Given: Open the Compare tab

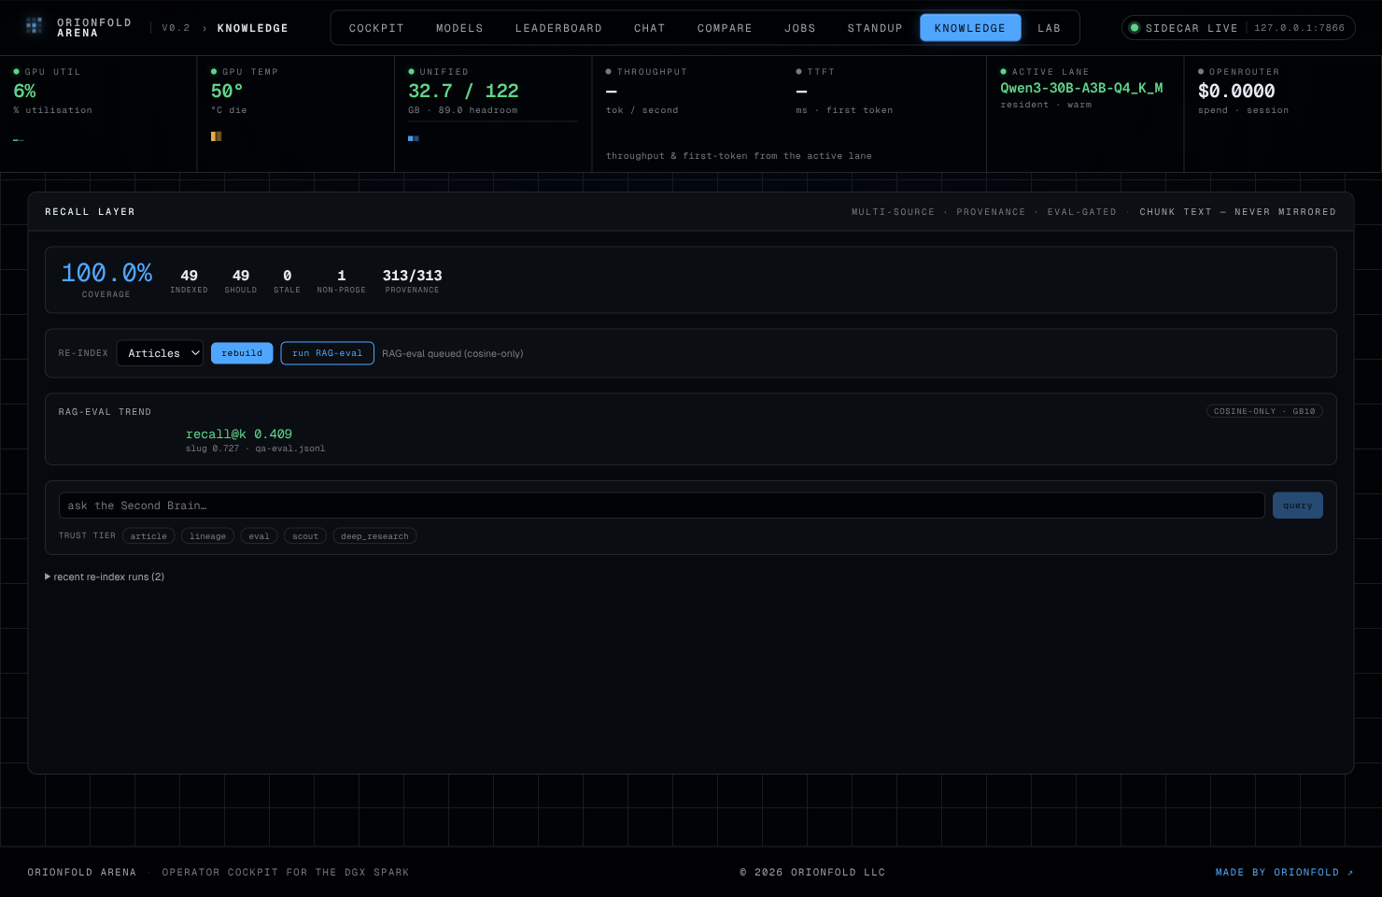Looking at the screenshot, I should pos(725,28).
